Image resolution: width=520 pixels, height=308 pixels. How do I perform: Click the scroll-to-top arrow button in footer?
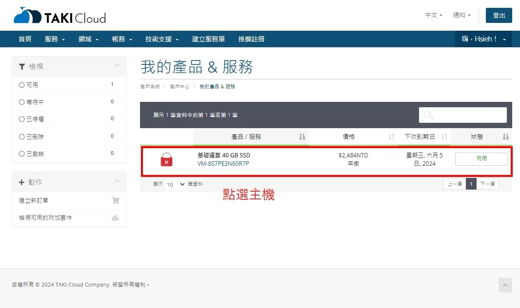point(505,285)
